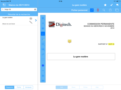Click the Wi-Fi icon in the status bar
This screenshot has width=121, height=90.
click(10, 1)
